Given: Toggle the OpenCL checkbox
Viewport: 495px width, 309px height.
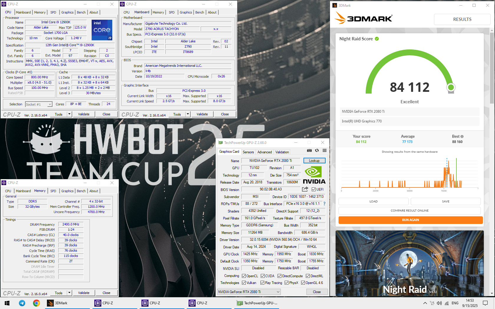Looking at the screenshot, I should pos(244,276).
